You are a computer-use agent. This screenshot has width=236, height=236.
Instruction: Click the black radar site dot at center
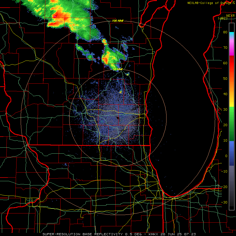(118, 118)
